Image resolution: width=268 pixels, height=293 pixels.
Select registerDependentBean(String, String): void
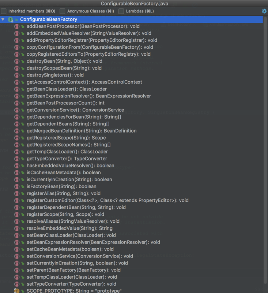pyautogui.click(x=76, y=207)
